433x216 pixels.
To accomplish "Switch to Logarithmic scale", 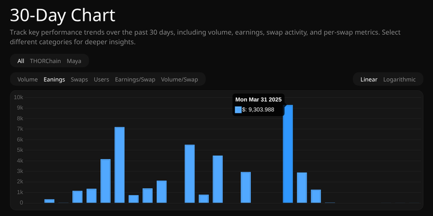I will tap(399, 79).
